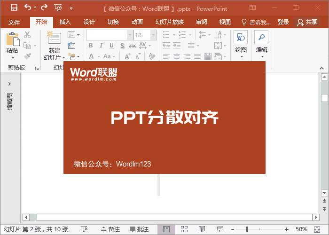Click the 备注 notes button
Screen dimensions: 329x235
coord(110,229)
